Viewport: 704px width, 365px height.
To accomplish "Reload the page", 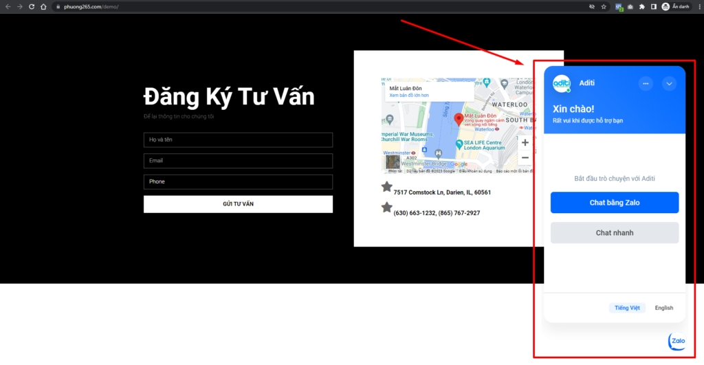I will [x=32, y=6].
